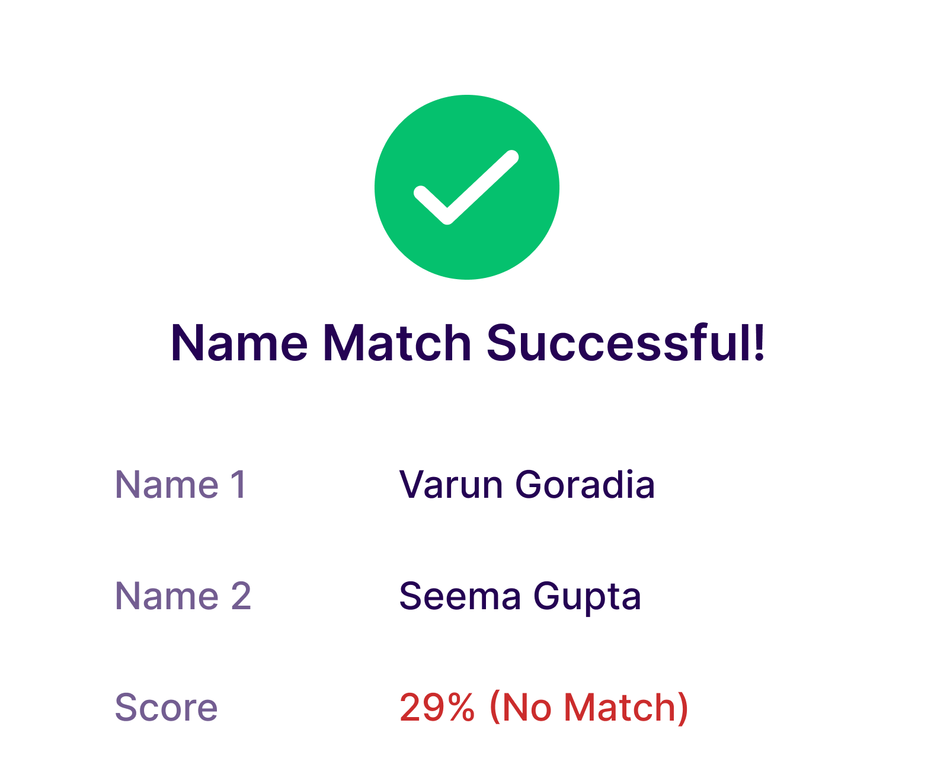Click the digit "2" in the Name 2 label
The height and width of the screenshot is (771, 934).
241,596
